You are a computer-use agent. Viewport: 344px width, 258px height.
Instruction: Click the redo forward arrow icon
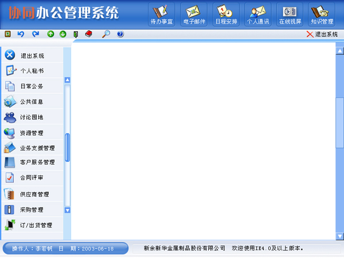36,34
